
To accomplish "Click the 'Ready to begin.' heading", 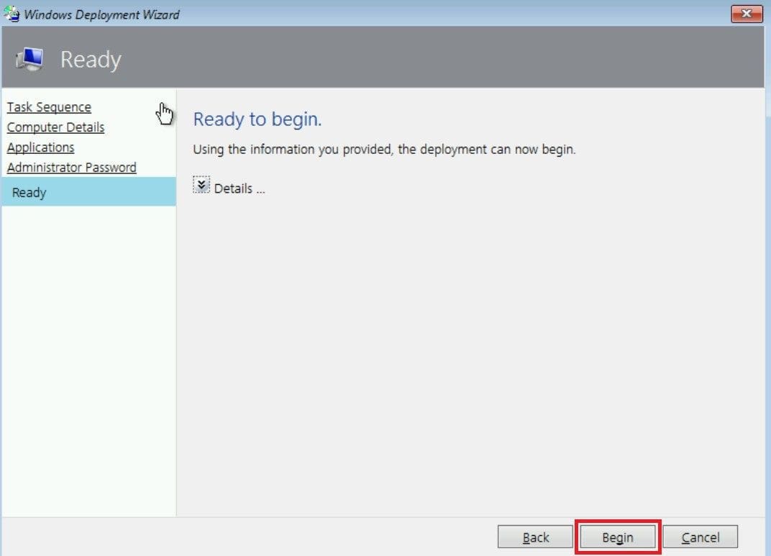I will point(257,119).
